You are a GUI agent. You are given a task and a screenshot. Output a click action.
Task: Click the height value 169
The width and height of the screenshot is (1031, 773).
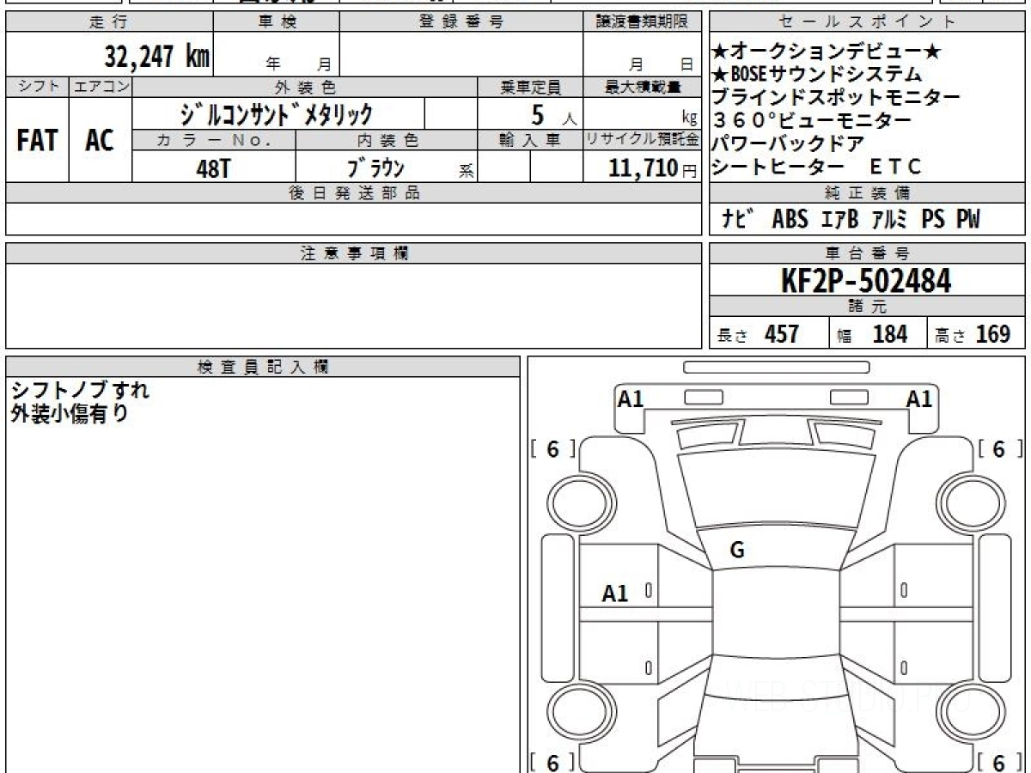(993, 334)
